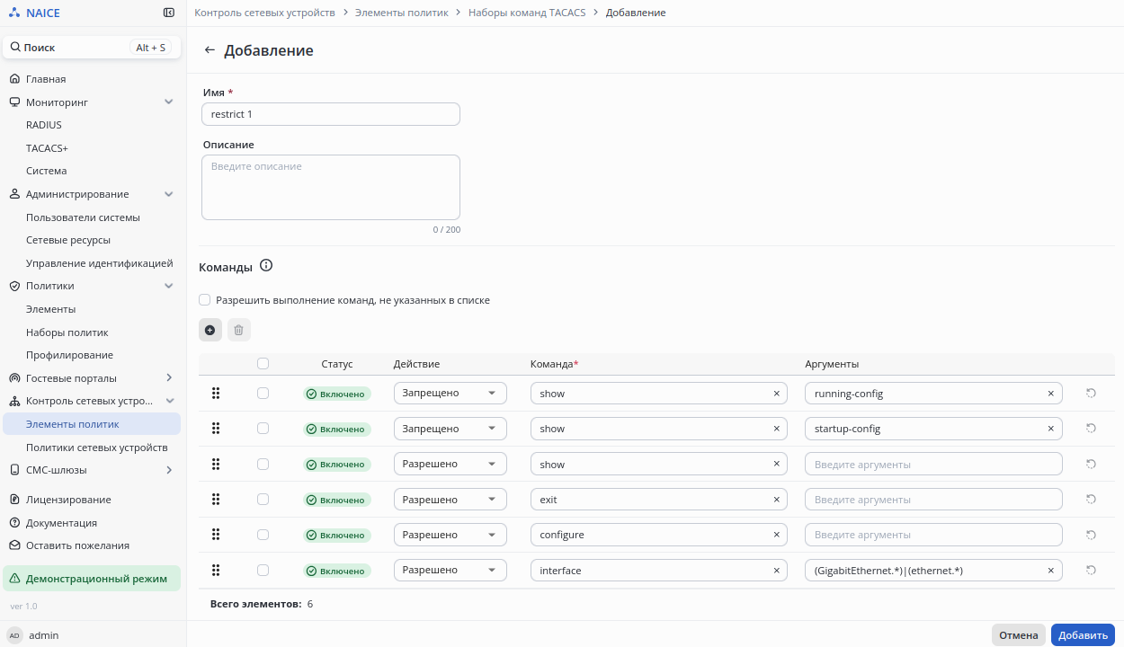Expand the Гостевые порталы menu

(168, 378)
